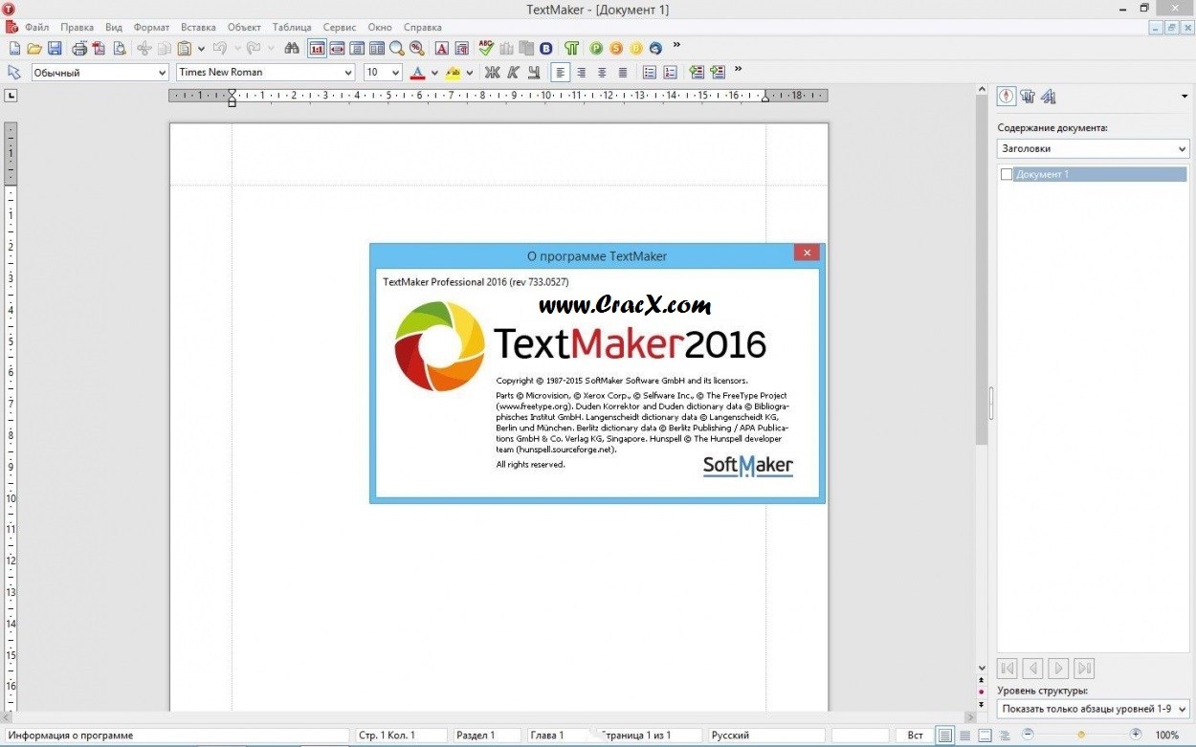Open the Показать только абзацы уровней dropdown

(1093, 709)
